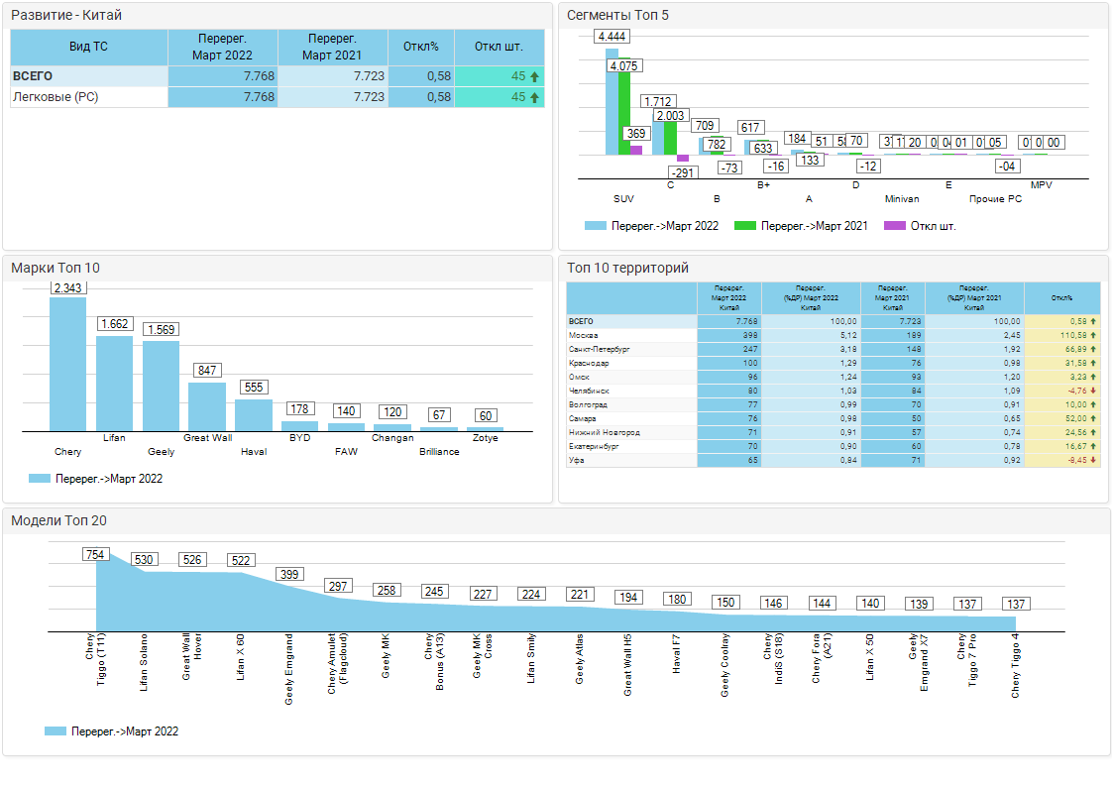This screenshot has height=786, width=1112.
Task: Click the 754 data label for Chery Tiggo
Action: pos(96,555)
